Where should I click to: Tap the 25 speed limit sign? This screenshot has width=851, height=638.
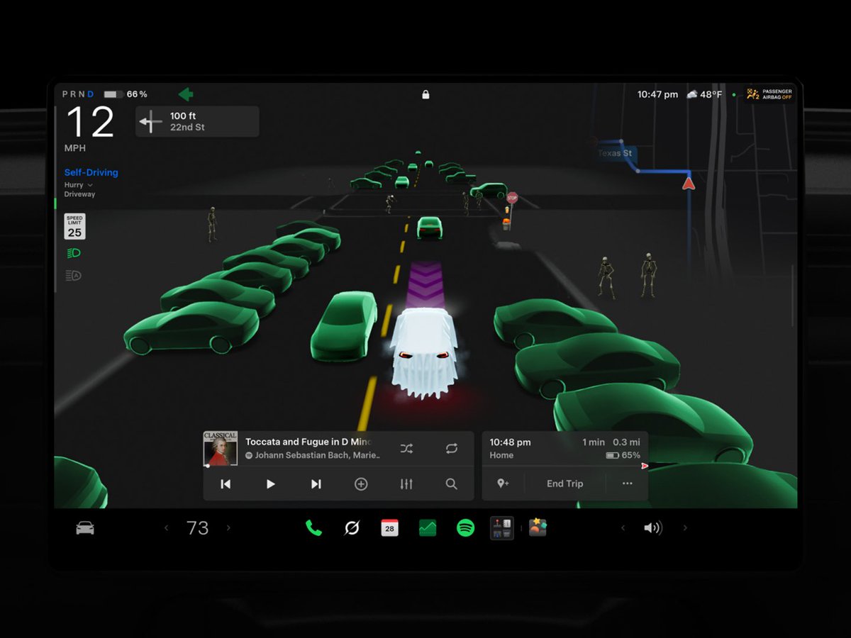(74, 226)
